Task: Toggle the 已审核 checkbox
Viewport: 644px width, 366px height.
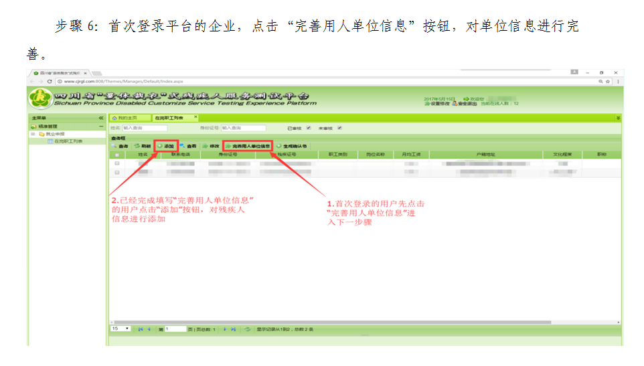Action: 308,128
